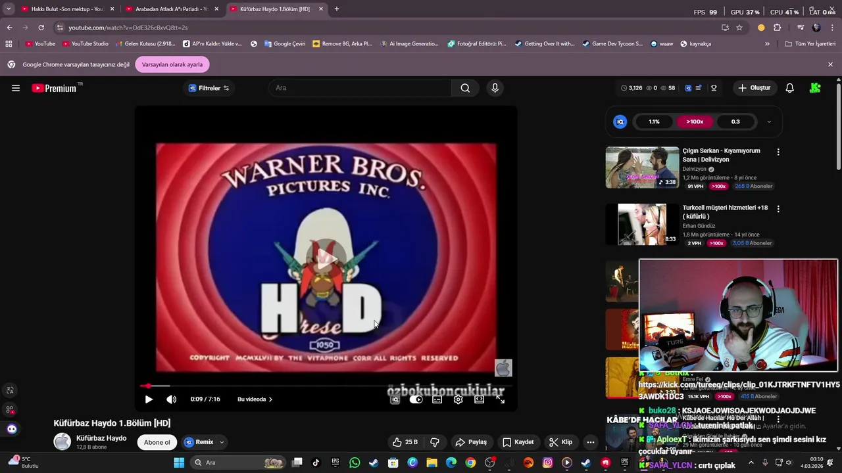Play the video with the play button

point(149,399)
